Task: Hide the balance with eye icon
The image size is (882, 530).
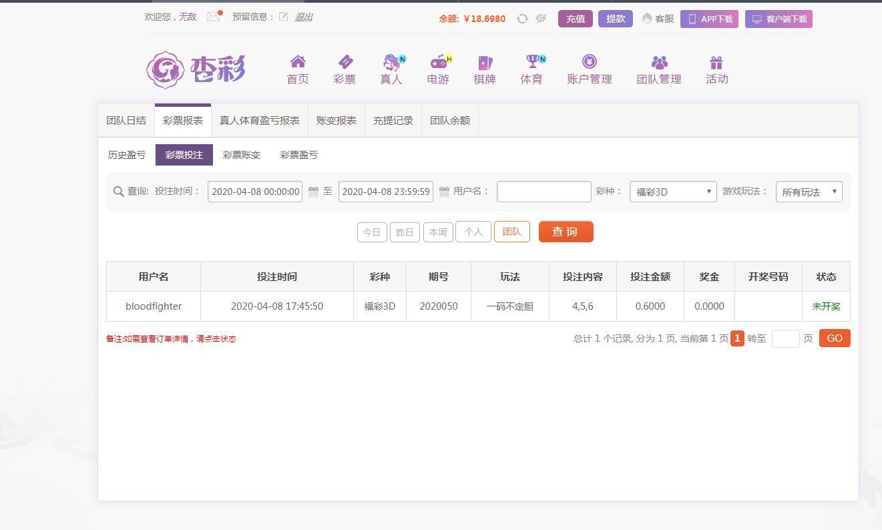Action: [x=541, y=19]
